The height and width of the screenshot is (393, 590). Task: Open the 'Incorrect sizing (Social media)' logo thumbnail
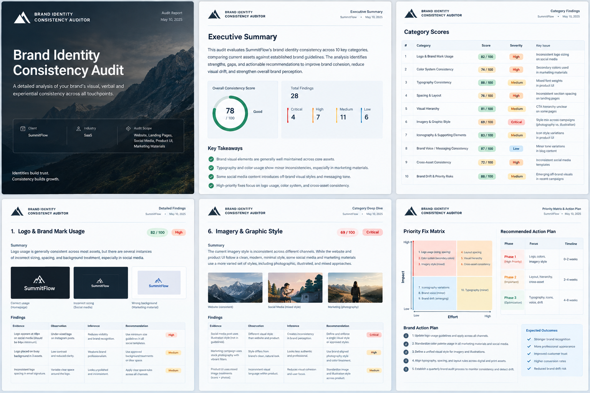coord(101,283)
